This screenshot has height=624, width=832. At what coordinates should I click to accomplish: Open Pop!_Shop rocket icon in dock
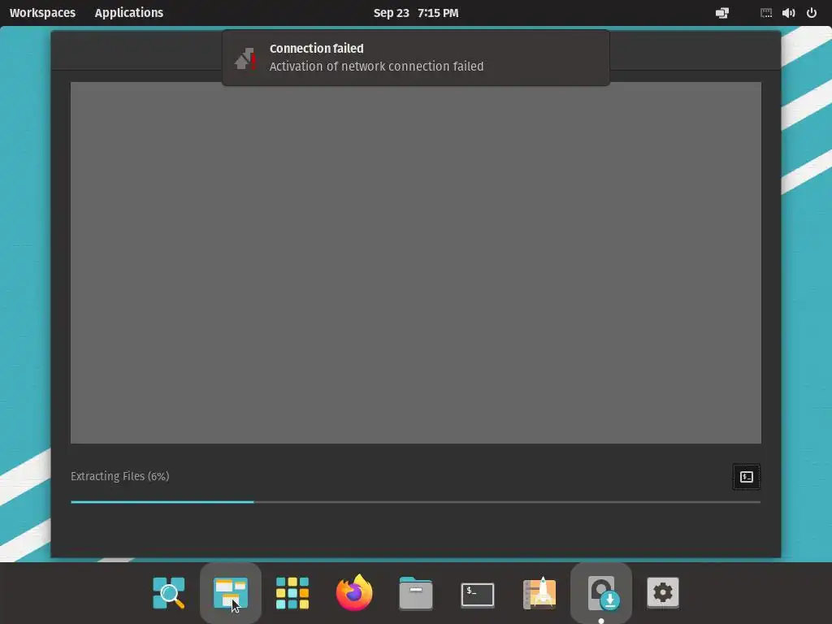539,592
